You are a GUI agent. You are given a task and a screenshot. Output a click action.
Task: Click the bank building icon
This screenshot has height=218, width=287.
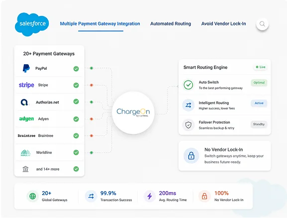pos(25,169)
